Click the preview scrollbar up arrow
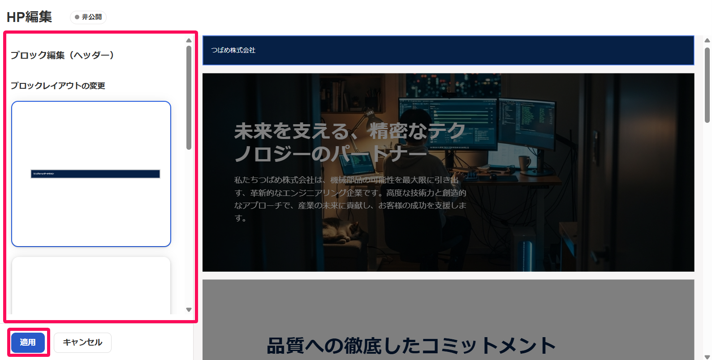712x360 pixels. [x=707, y=40]
